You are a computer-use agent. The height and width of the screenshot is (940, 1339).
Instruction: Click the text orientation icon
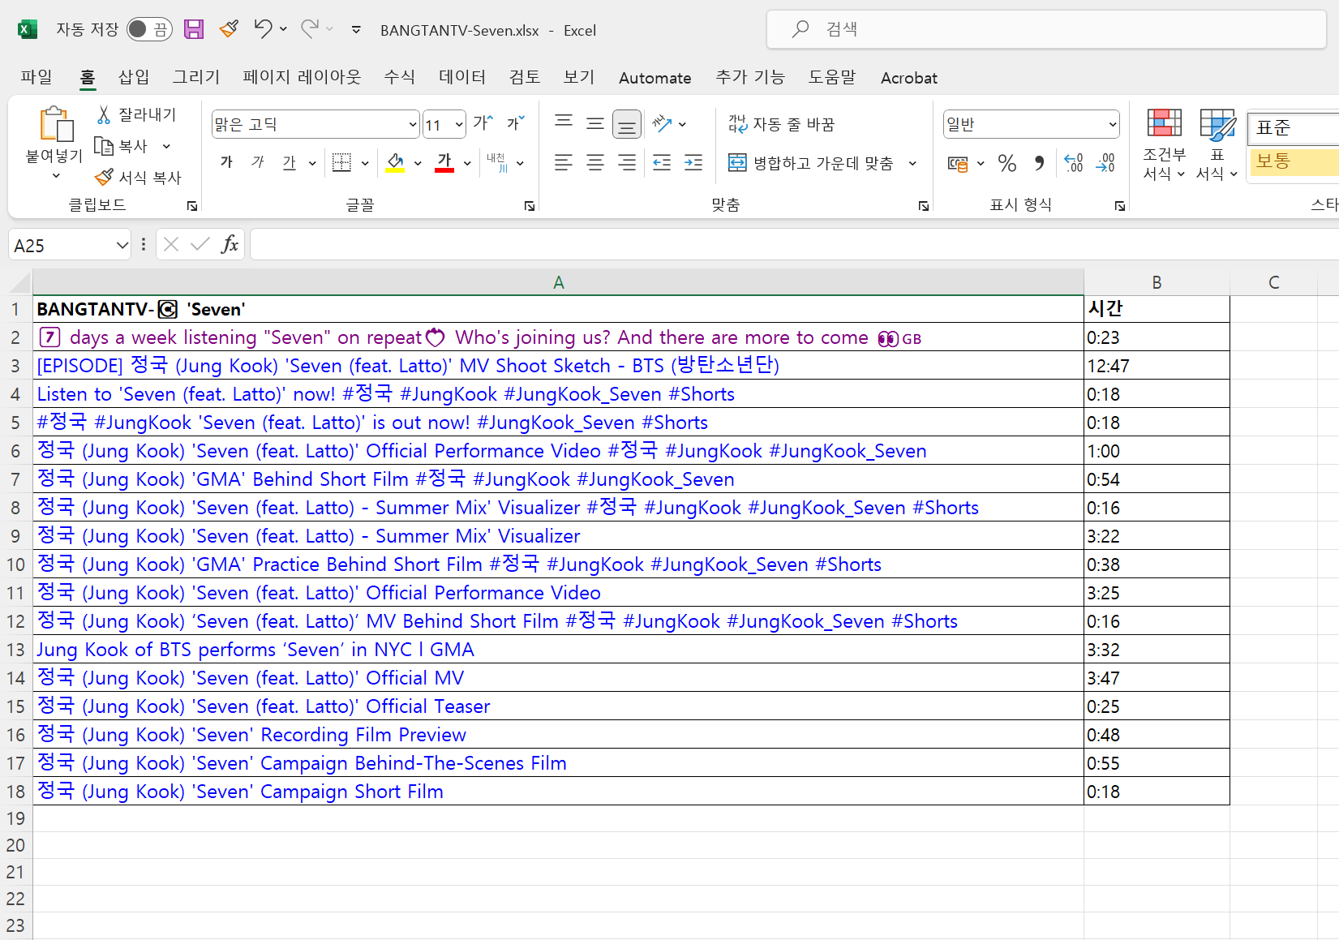click(663, 124)
